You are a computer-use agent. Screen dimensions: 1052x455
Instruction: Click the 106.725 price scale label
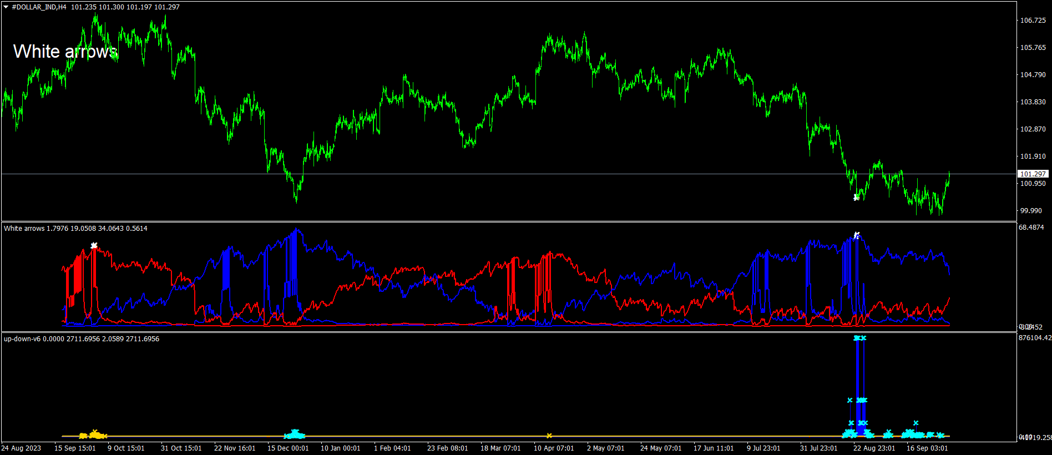point(1033,21)
